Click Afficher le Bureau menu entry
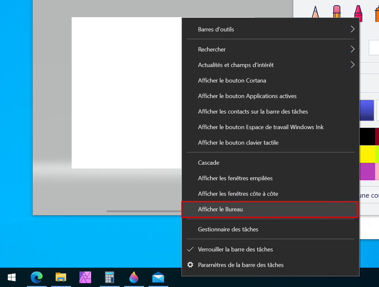 (270, 209)
